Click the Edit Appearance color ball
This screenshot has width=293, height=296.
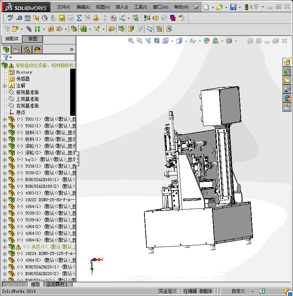pos(207,41)
